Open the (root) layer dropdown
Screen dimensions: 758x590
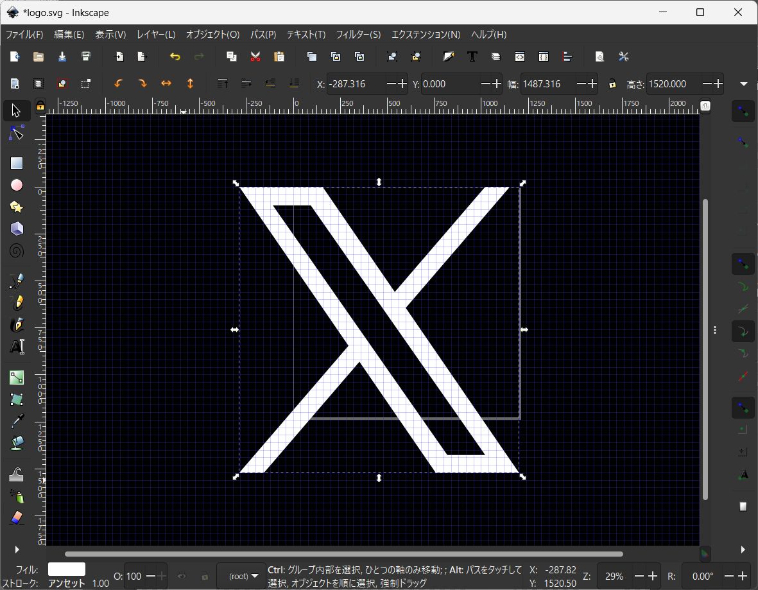click(x=241, y=576)
